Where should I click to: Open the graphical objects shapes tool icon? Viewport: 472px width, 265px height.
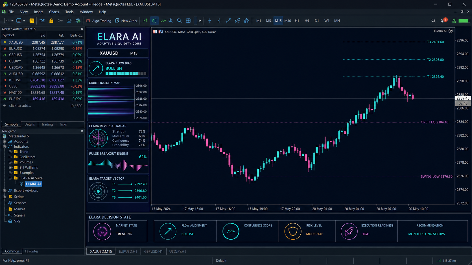(x=246, y=21)
